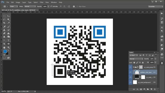Screen dimensions: 165x93
Task: Select the Blur tool
Action: (x=4, y=37)
